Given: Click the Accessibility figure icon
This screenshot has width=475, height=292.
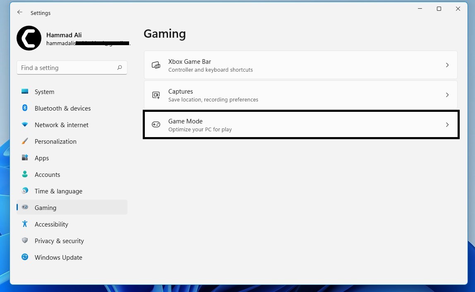Looking at the screenshot, I should point(25,224).
